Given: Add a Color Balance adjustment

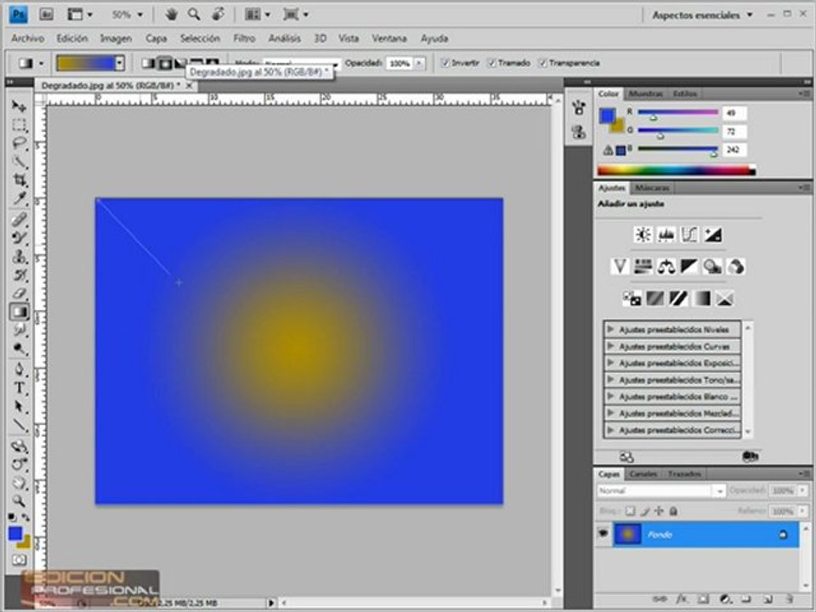Looking at the screenshot, I should (x=666, y=266).
